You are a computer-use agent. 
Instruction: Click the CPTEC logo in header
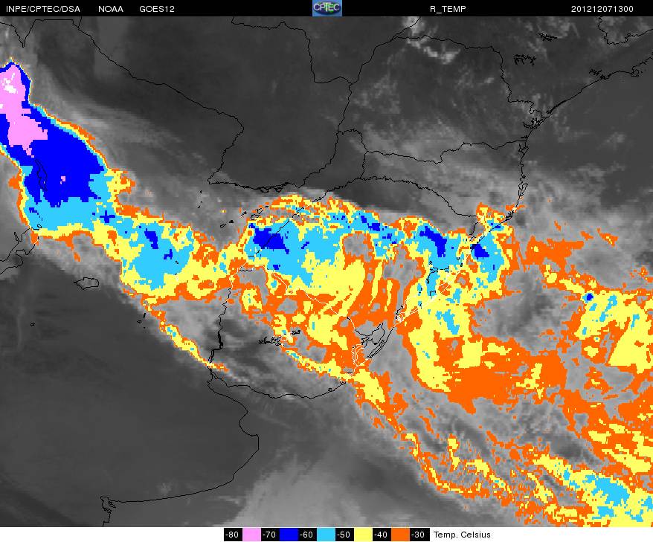pyautogui.click(x=327, y=8)
